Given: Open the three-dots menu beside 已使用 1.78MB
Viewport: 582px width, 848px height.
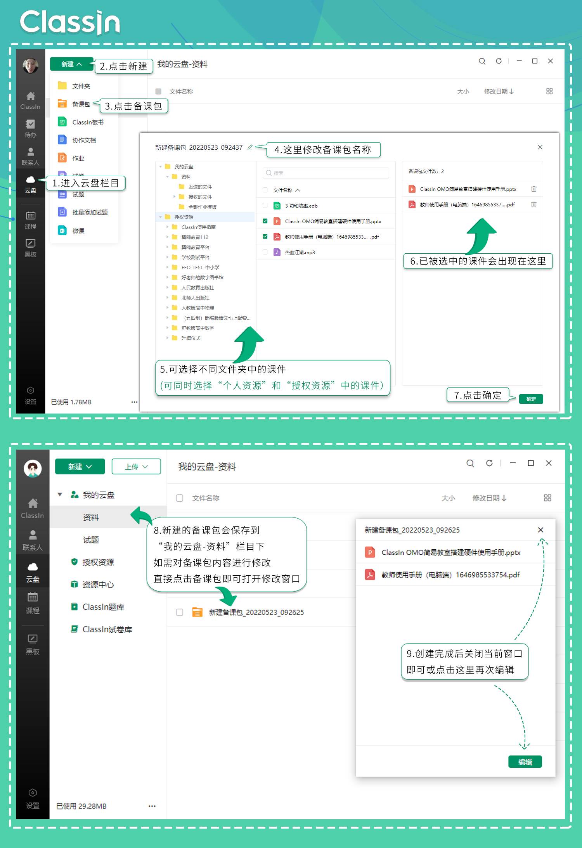Looking at the screenshot, I should (x=134, y=402).
